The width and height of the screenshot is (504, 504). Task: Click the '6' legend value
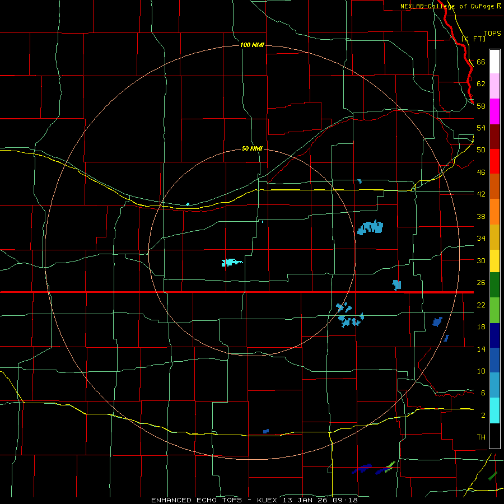[x=483, y=393]
